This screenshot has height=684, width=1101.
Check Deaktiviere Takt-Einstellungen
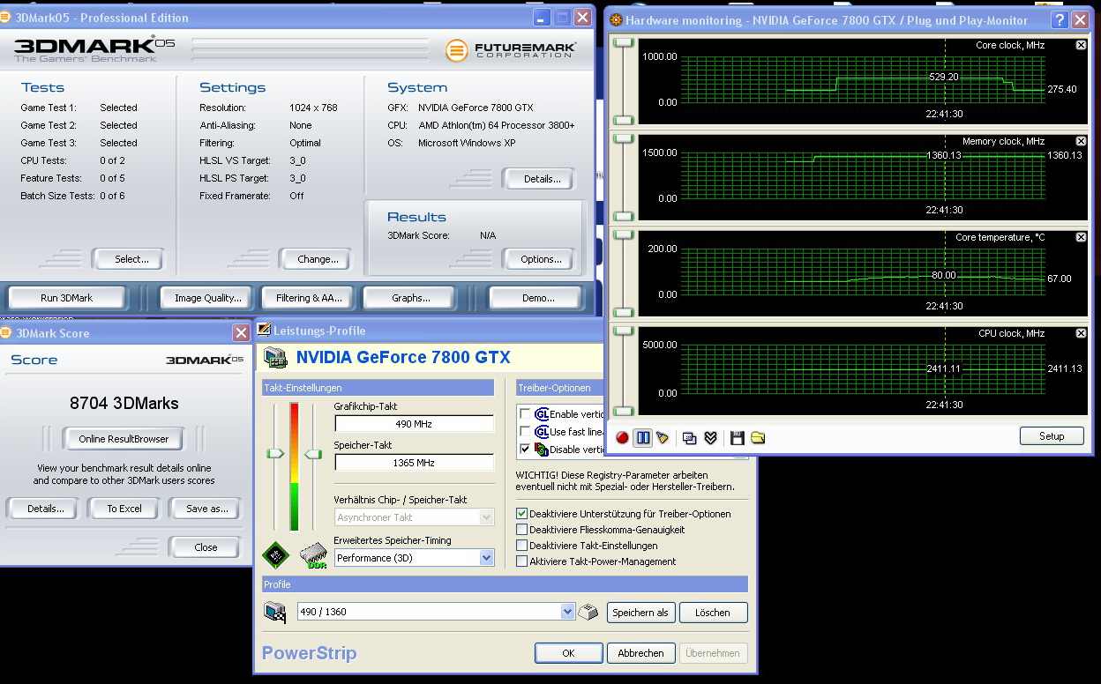coord(522,546)
